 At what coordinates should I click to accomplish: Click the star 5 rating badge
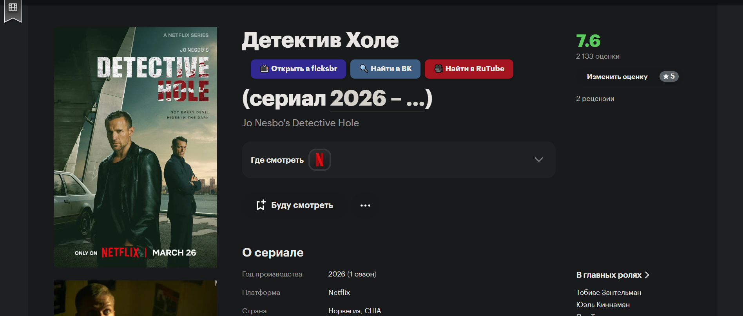tap(669, 76)
